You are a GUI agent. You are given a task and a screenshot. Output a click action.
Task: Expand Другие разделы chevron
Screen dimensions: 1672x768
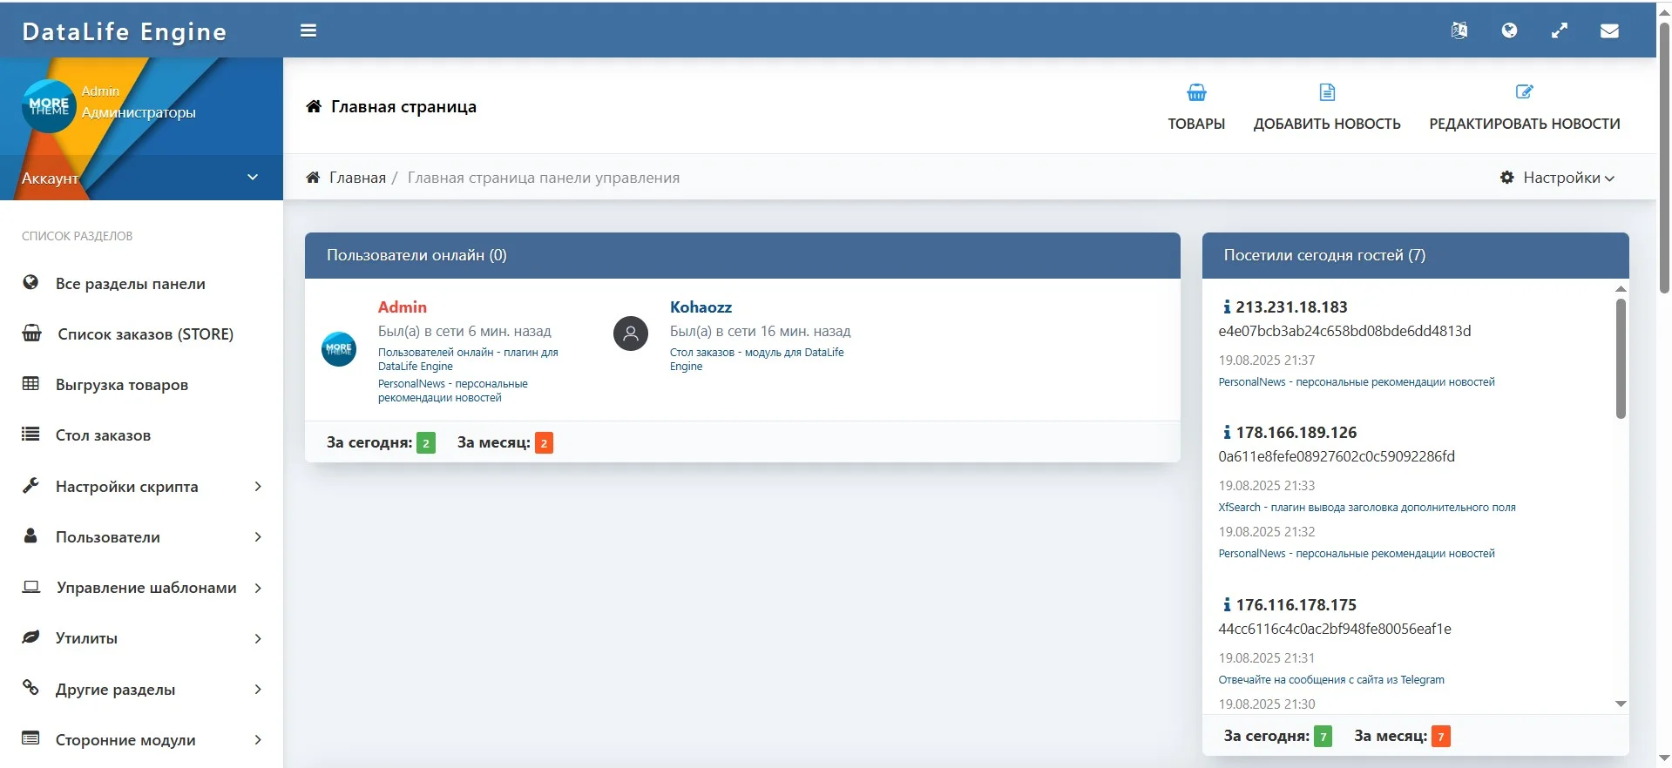coord(258,689)
